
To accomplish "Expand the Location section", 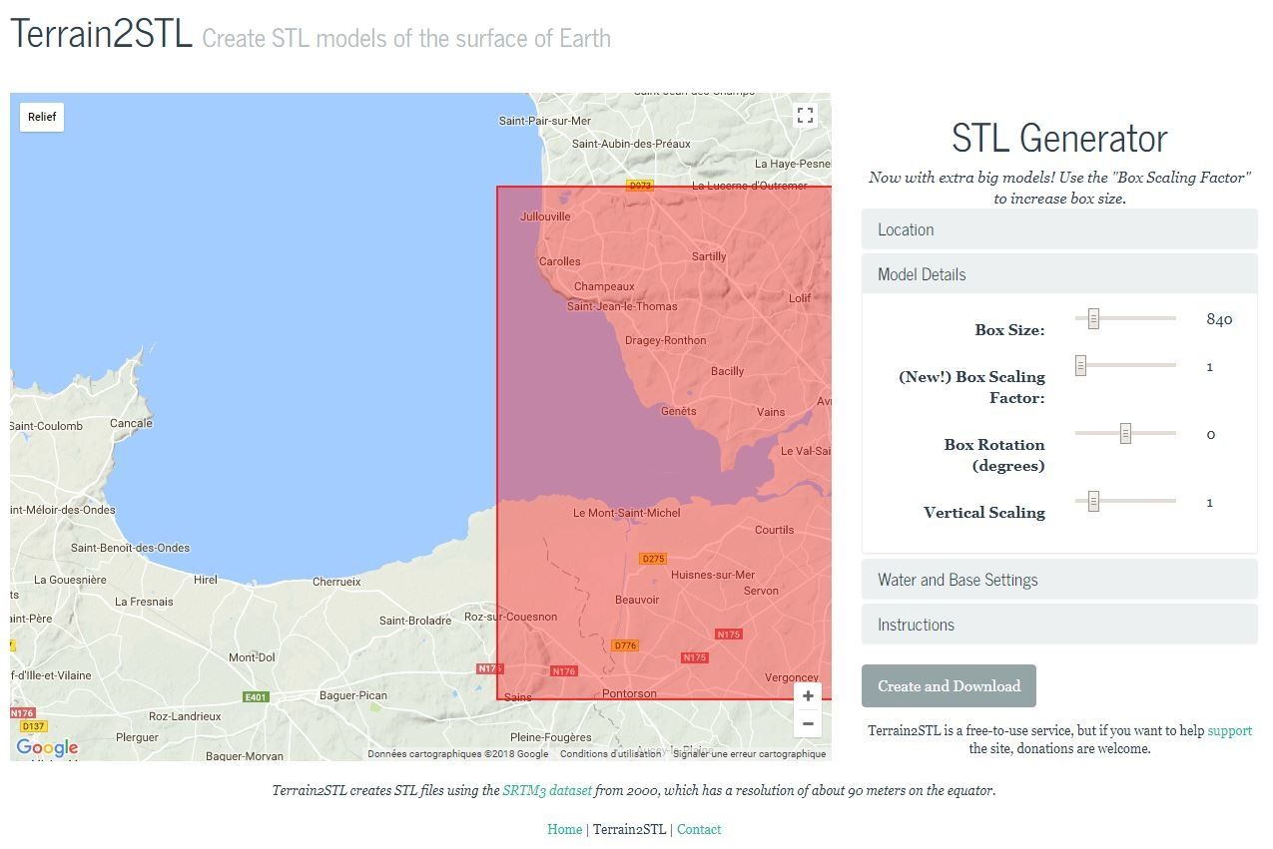I will tap(1059, 229).
